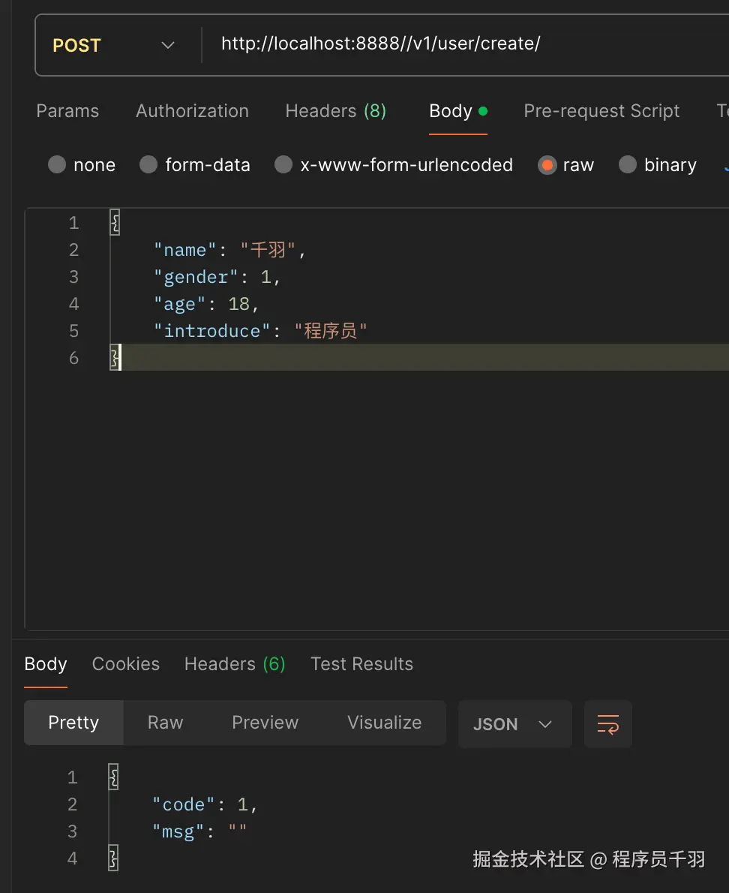Select the none body type
The height and width of the screenshot is (893, 729).
(58, 165)
